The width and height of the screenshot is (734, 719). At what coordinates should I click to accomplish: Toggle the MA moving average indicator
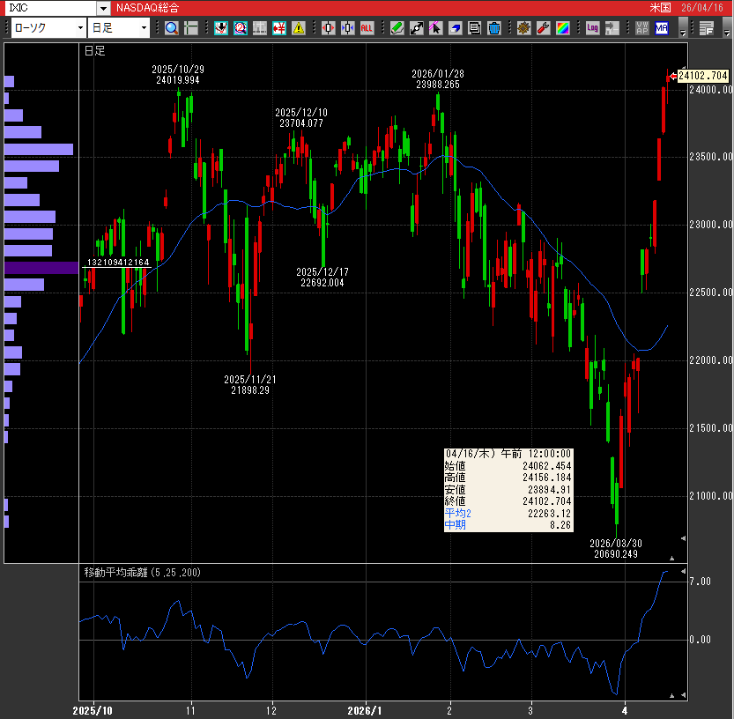coord(662,28)
